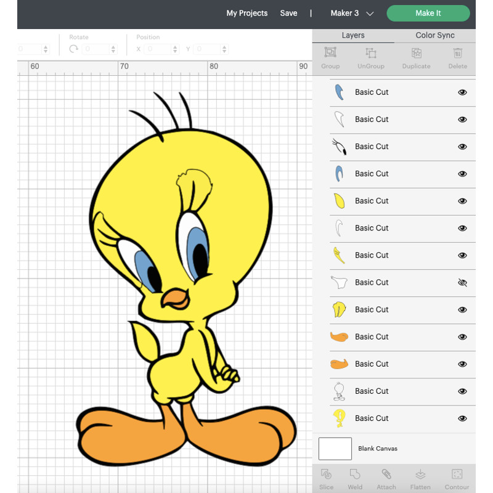Show the hidden Basic Cut body layer

(x=462, y=282)
